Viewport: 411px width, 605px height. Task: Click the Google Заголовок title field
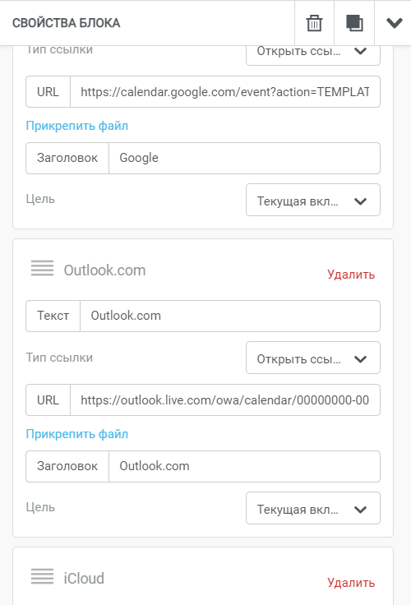(244, 158)
